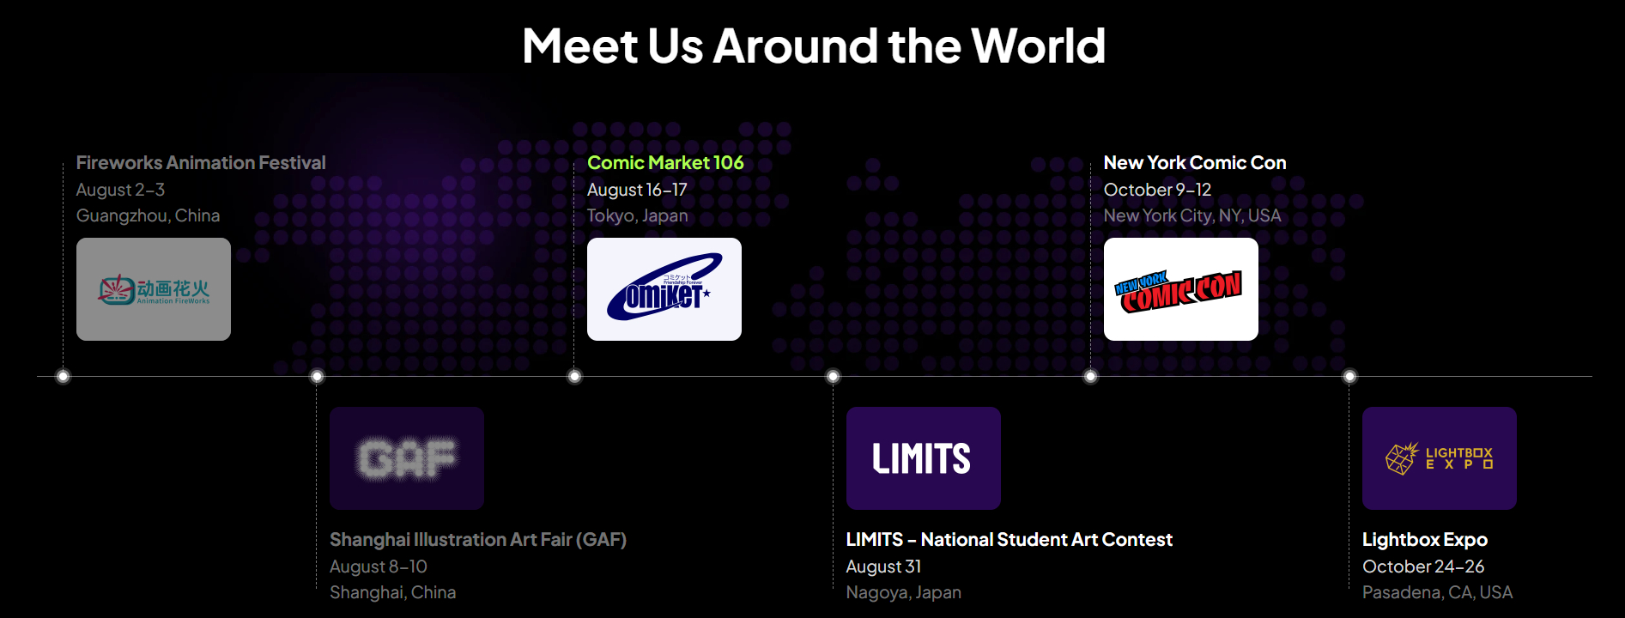This screenshot has width=1625, height=618.
Task: Click the 'August 2–3' date text
Action: coord(120,190)
